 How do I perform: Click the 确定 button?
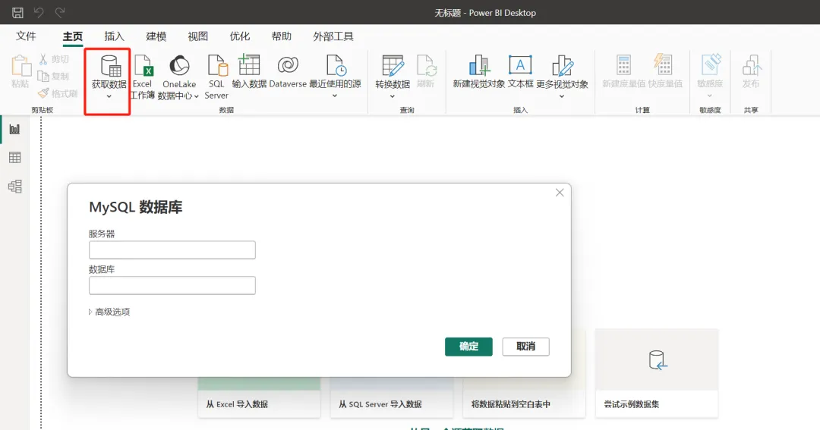point(468,347)
